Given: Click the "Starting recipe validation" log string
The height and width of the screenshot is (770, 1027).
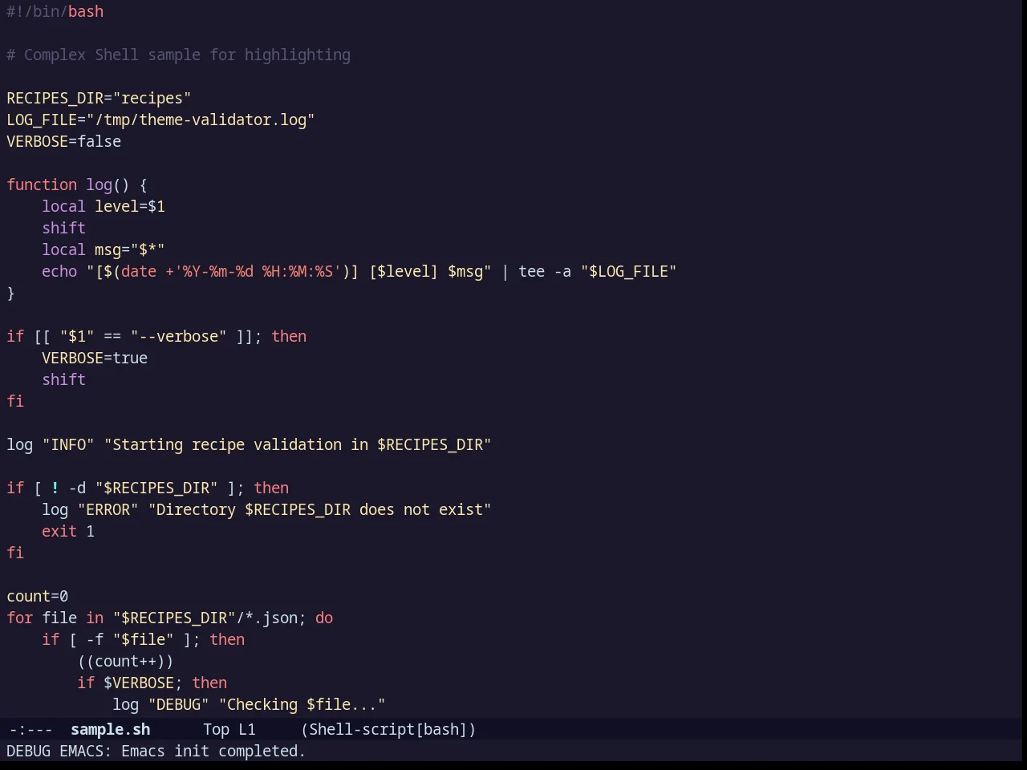Looking at the screenshot, I should (x=298, y=444).
